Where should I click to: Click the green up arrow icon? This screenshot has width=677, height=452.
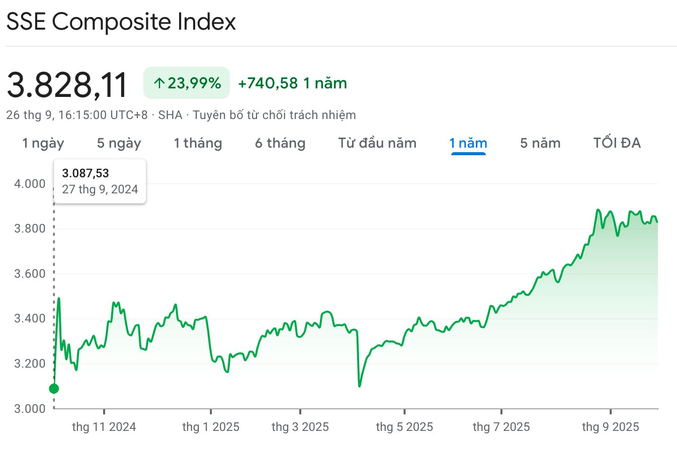(159, 83)
